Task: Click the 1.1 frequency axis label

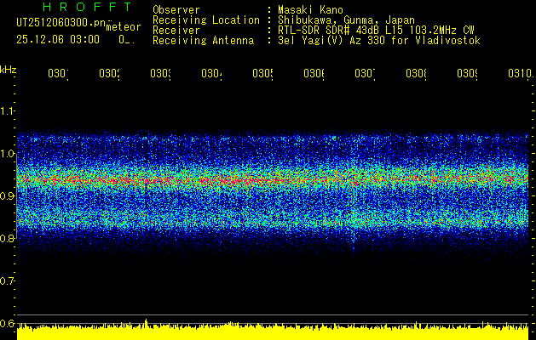Action: coord(8,111)
